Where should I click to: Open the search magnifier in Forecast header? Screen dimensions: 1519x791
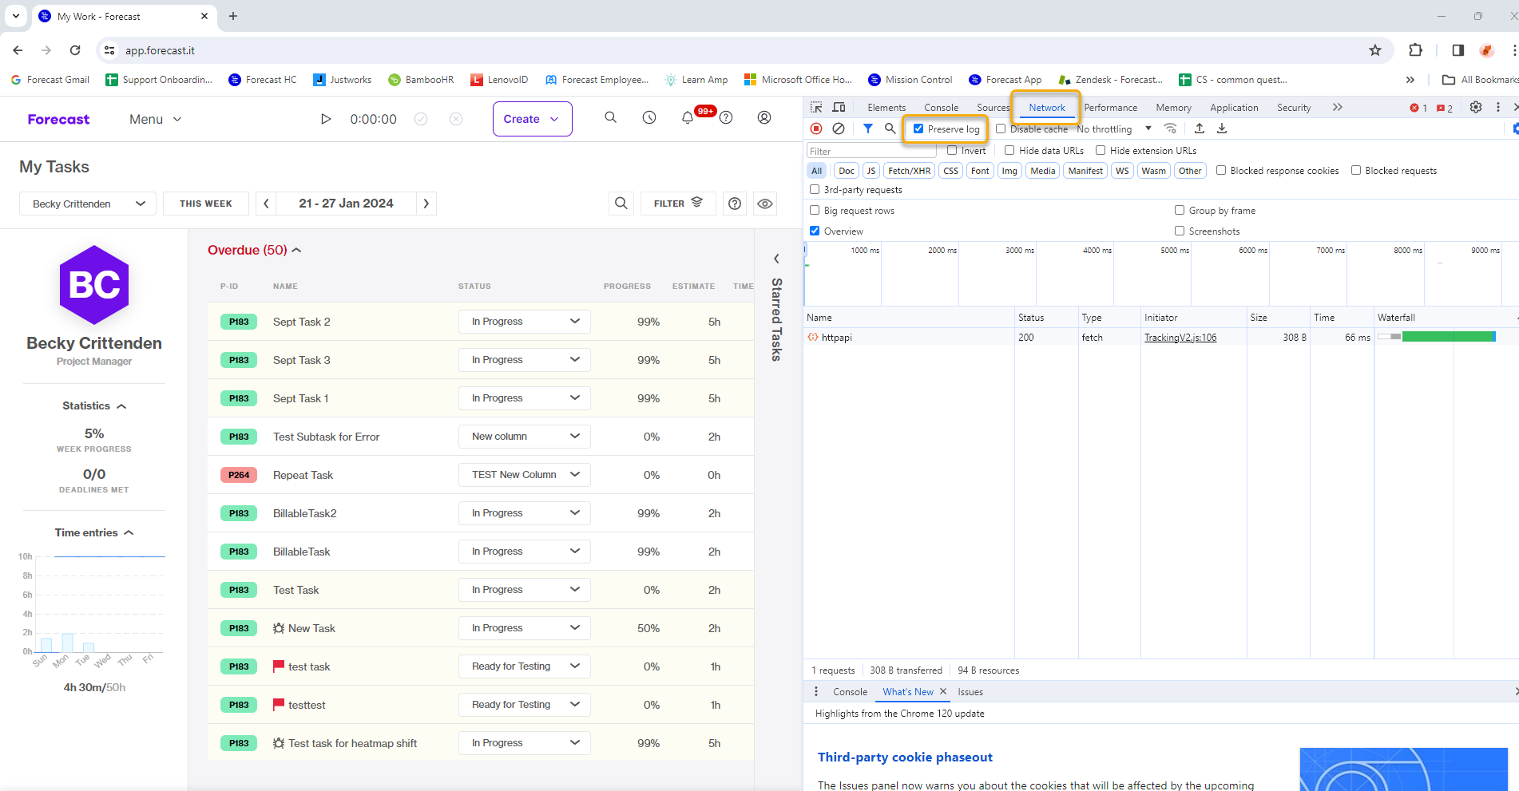pos(610,117)
